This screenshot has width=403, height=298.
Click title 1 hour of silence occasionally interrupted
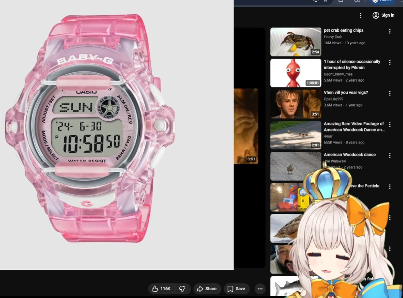tap(352, 65)
